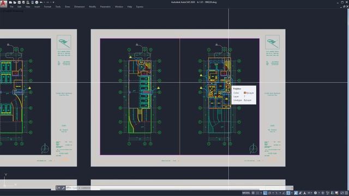The height and width of the screenshot is (196, 349).
Task: Open the Dimension menu
Action: pos(80,7)
